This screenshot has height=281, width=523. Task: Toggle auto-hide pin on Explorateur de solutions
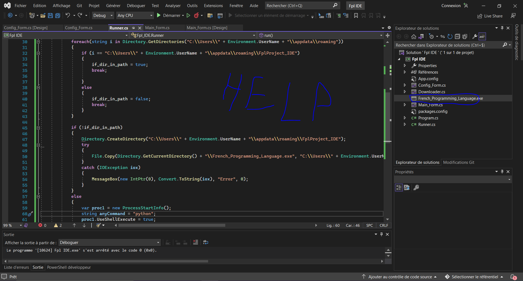[502, 28]
